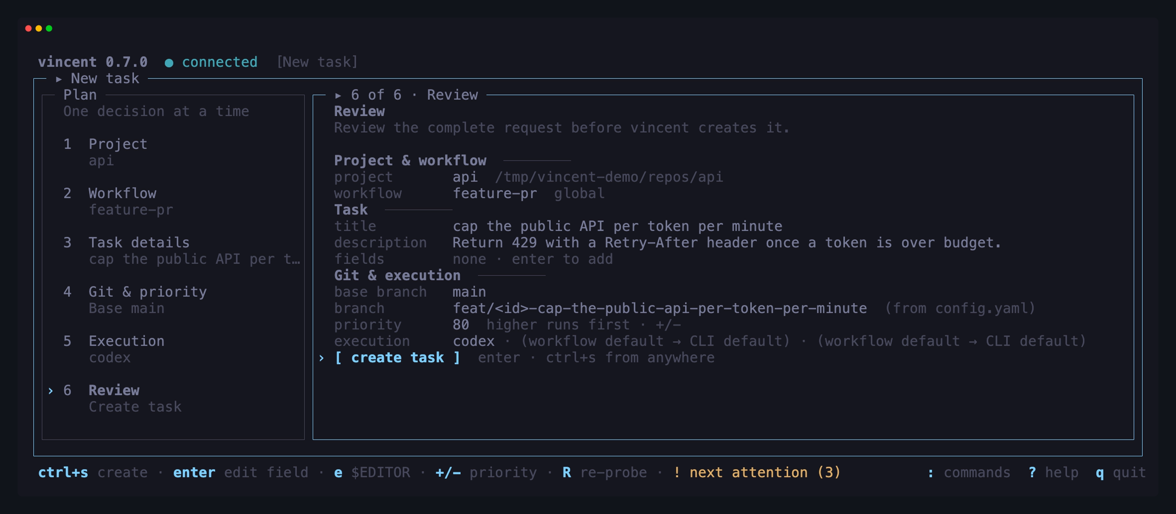Click the [New task] header tag
Screen dimensions: 1176x514
(317, 62)
